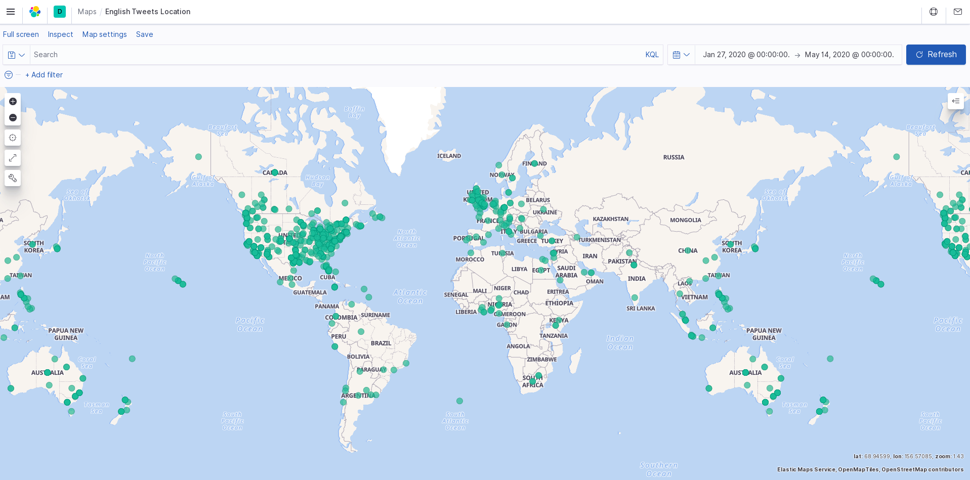The height and width of the screenshot is (480, 970).
Task: Edit the start date Jan 27, 2020
Action: 746,55
